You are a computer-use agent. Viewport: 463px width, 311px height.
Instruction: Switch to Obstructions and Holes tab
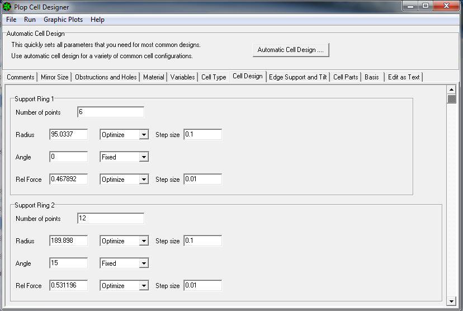click(x=106, y=77)
